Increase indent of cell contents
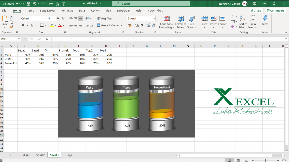This screenshot has width=289, height=162. 92,25
